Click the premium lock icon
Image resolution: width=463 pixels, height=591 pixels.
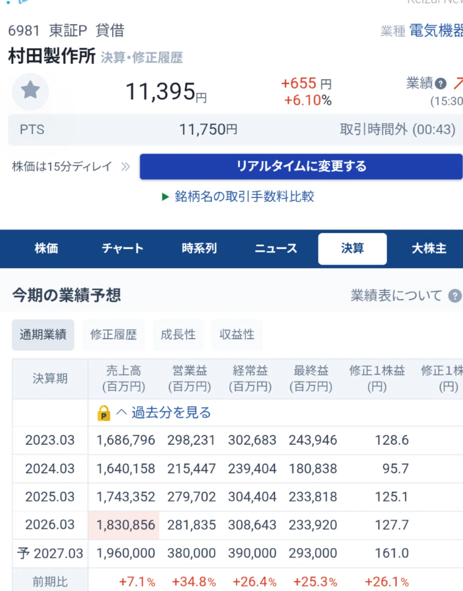point(103,413)
